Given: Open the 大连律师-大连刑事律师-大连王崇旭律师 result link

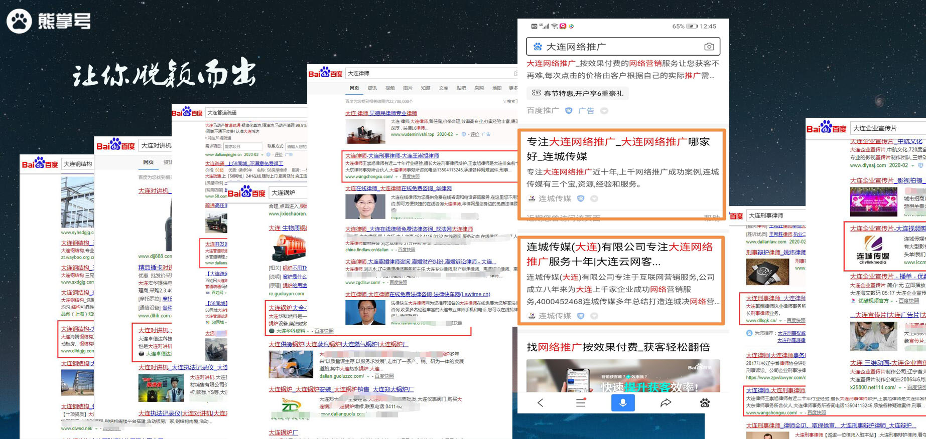Looking at the screenshot, I should click(392, 156).
